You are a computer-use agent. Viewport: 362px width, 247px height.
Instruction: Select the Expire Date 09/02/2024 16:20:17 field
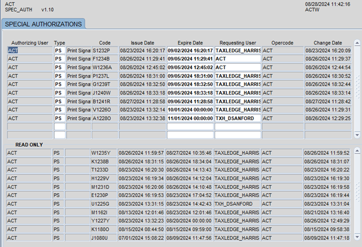coord(190,50)
